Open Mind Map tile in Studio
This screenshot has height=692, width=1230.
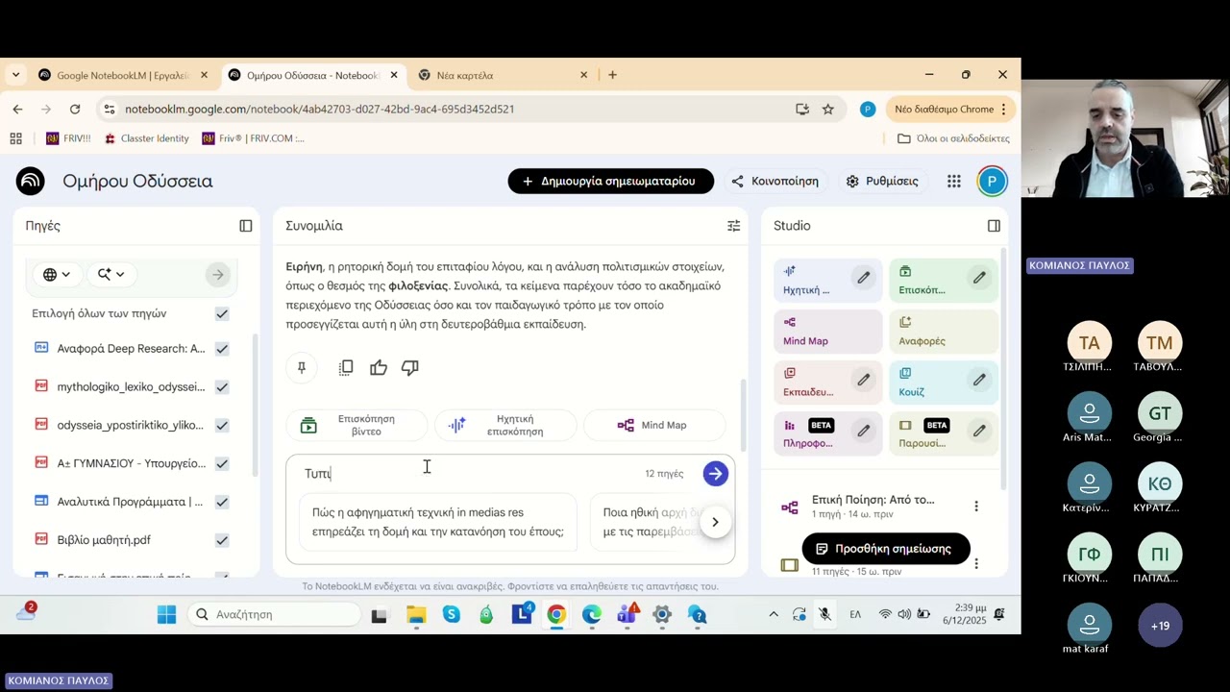tap(827, 331)
